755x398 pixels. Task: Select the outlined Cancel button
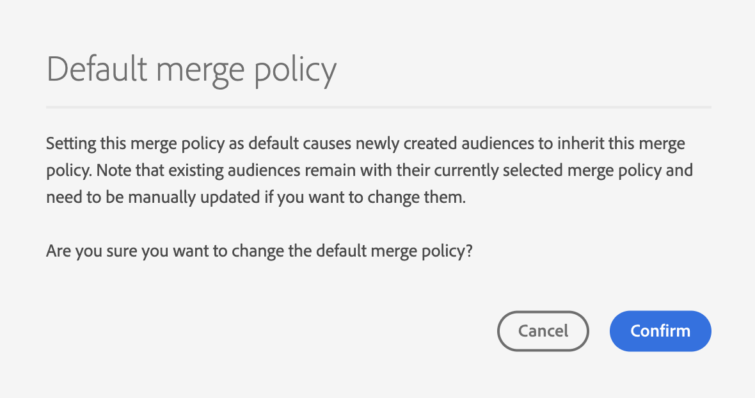(543, 331)
